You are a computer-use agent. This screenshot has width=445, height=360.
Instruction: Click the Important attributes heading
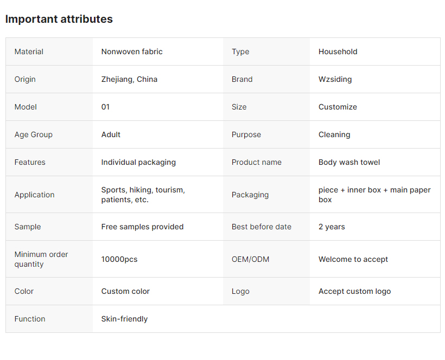pos(59,19)
